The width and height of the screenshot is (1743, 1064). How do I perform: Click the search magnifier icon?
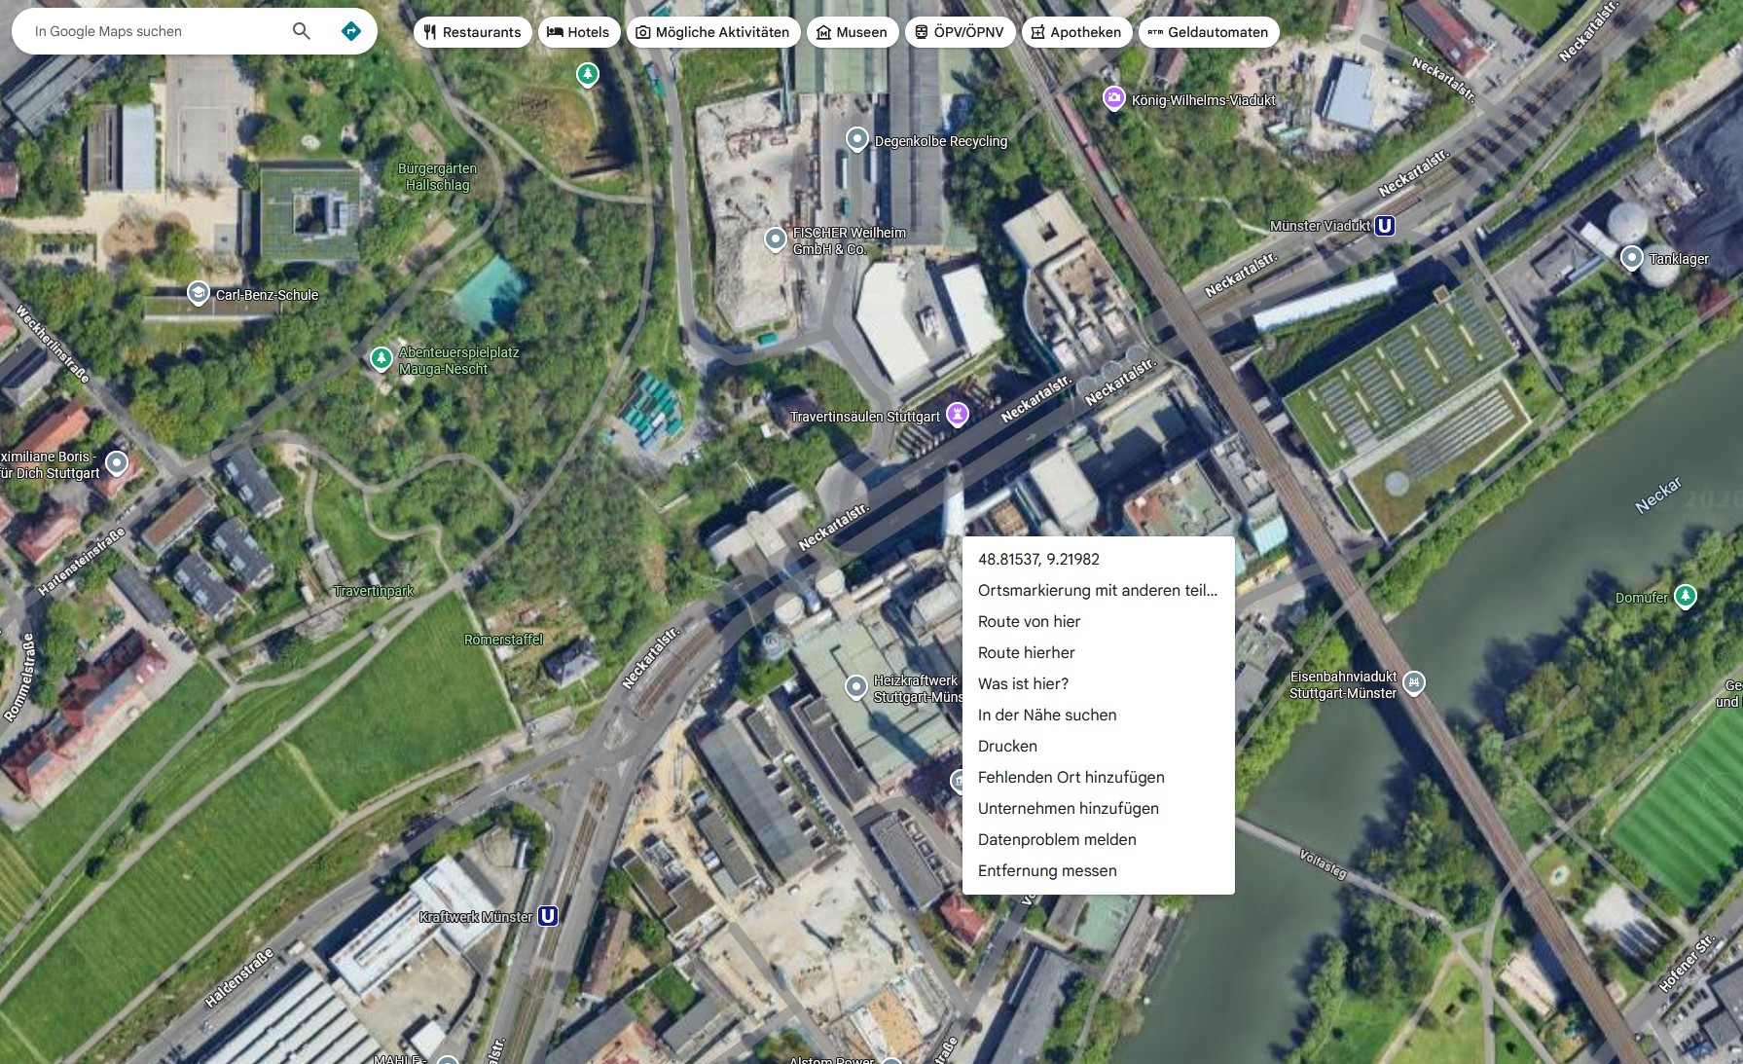coord(302,31)
